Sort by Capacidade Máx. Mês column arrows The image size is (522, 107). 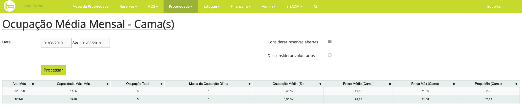(107, 84)
